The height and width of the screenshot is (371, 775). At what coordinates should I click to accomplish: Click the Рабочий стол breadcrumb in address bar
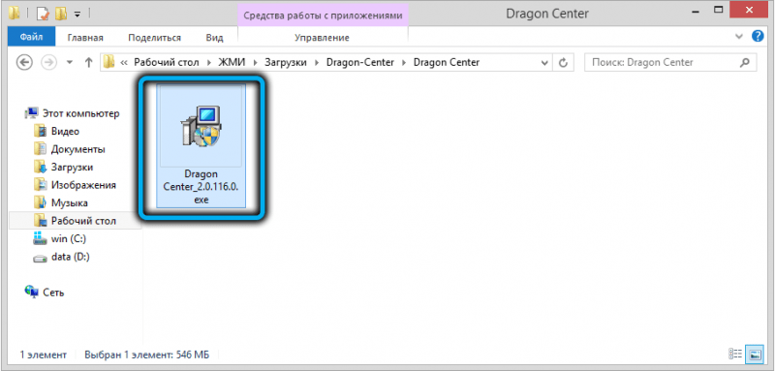166,63
